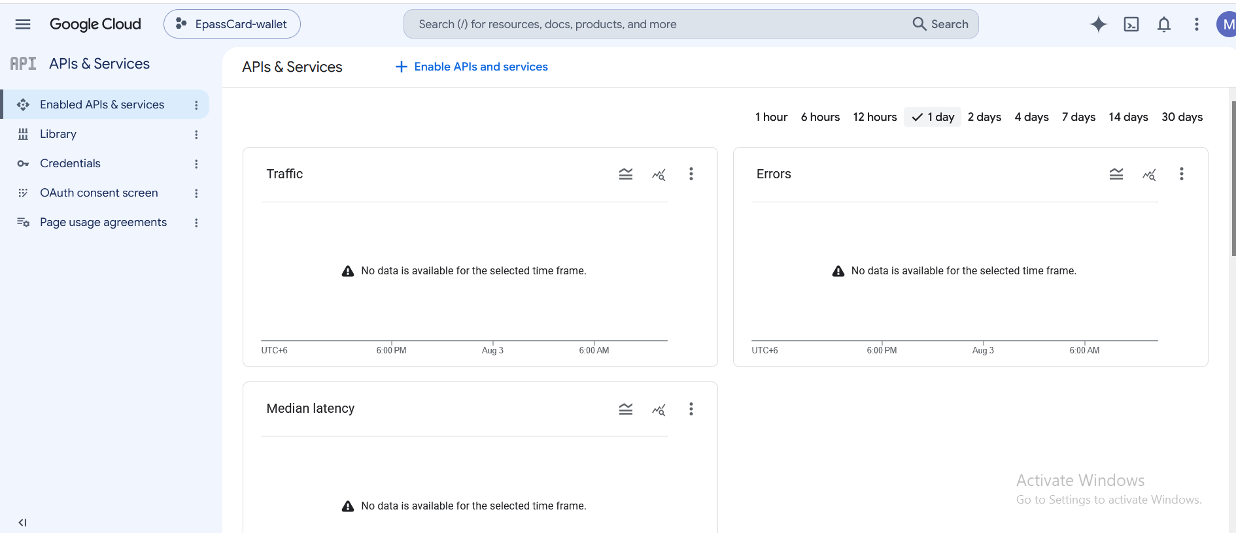Image resolution: width=1236 pixels, height=533 pixels.
Task: Click the Credentials key icon
Action: [23, 163]
